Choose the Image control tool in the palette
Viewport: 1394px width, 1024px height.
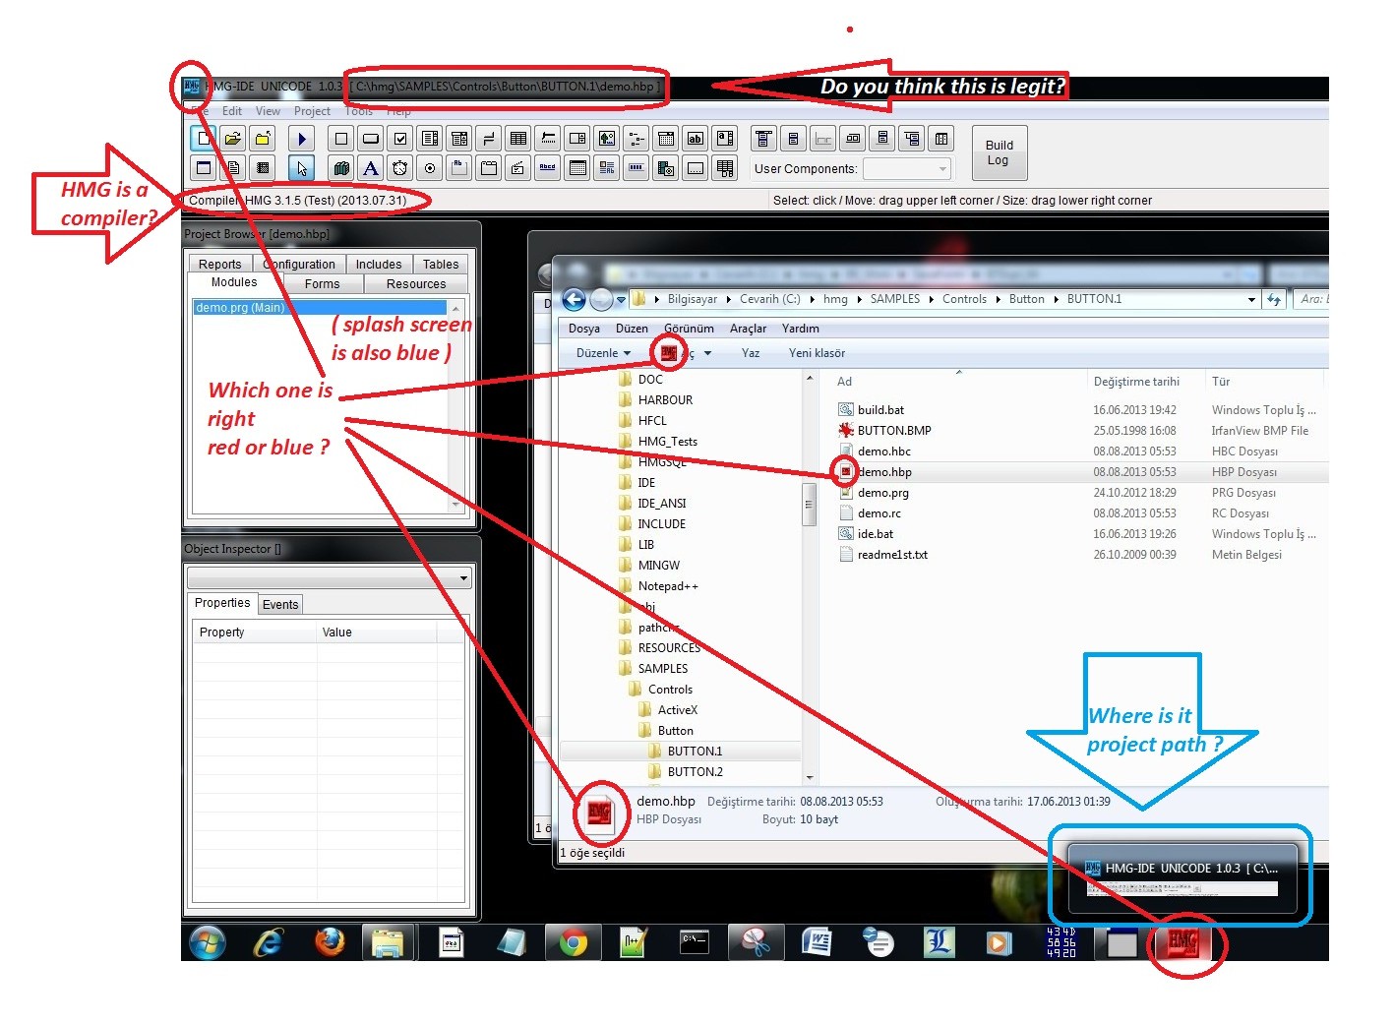pos(607,139)
